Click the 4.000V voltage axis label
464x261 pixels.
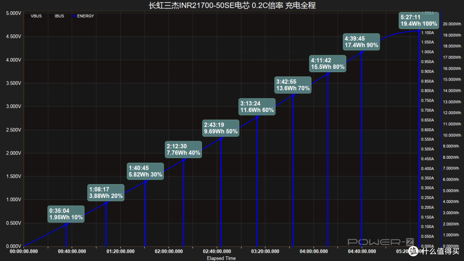(14, 60)
